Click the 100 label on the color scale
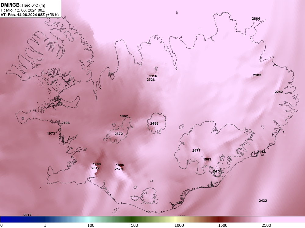Viewport: 305px width, 228px height. tap(91, 225)
